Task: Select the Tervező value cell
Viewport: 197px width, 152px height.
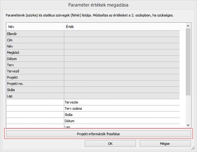Action: (122, 71)
